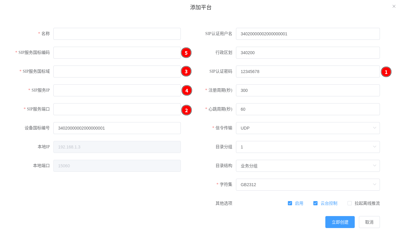Open the 目录结构 dropdown

(308, 166)
